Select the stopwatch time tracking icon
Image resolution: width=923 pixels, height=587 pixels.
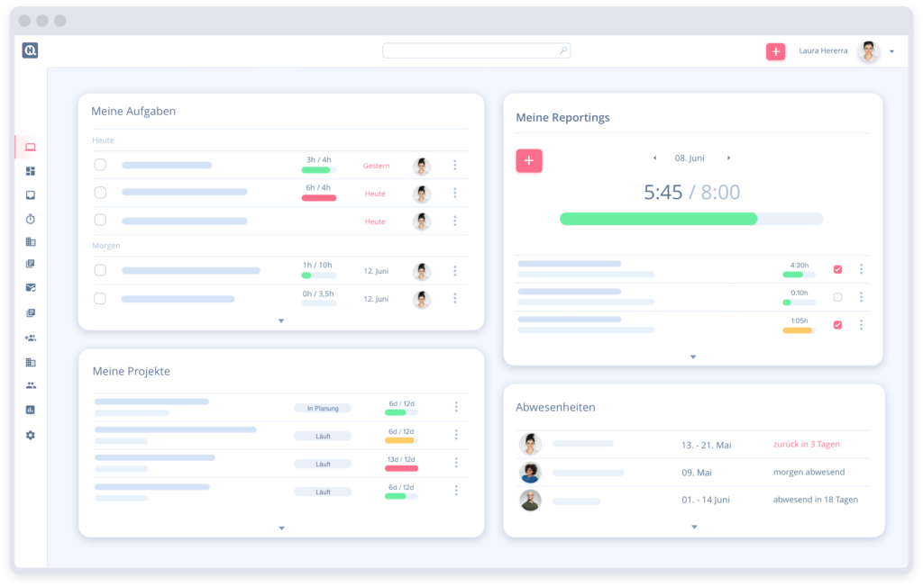point(30,218)
